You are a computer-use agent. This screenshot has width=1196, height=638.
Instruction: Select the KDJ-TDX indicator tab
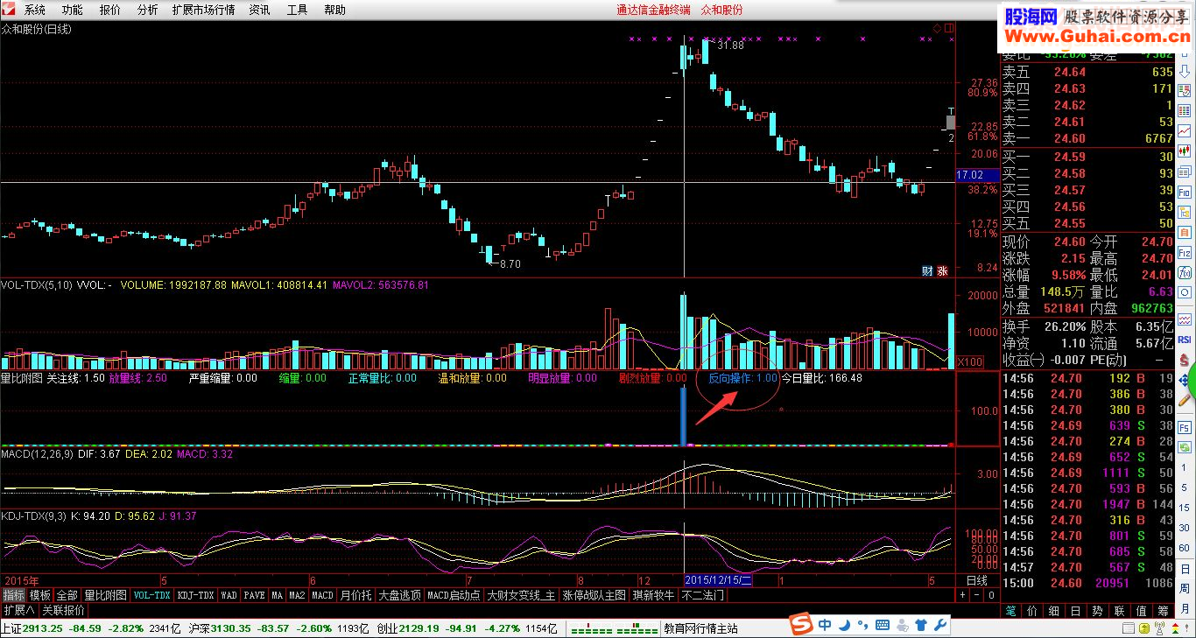tap(195, 595)
